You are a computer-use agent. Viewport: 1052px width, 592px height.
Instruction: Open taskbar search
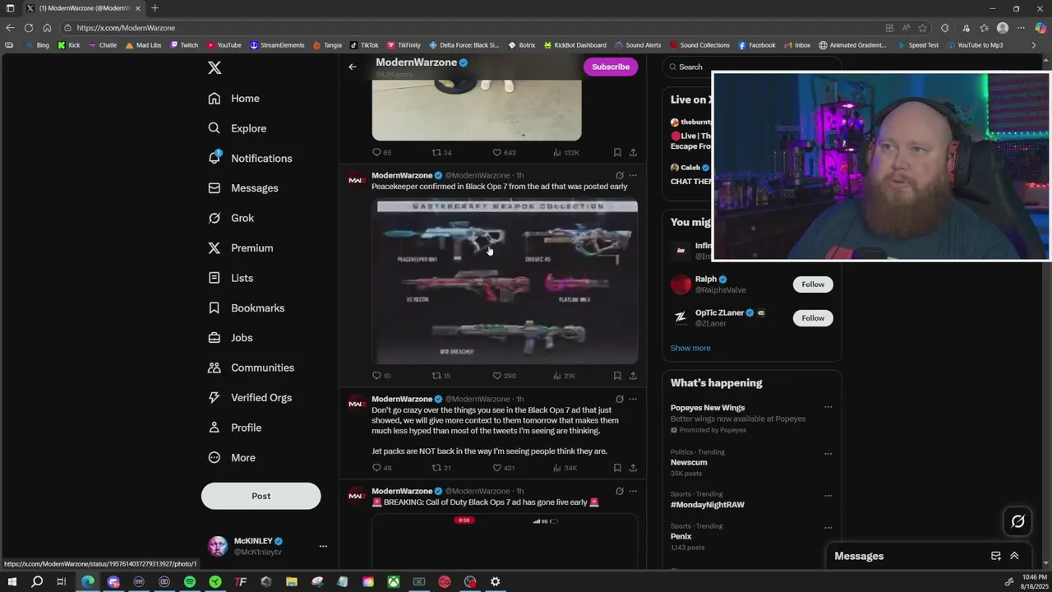click(37, 581)
